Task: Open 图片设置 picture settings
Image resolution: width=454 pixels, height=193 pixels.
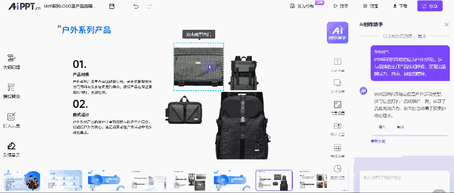Action: click(x=338, y=129)
